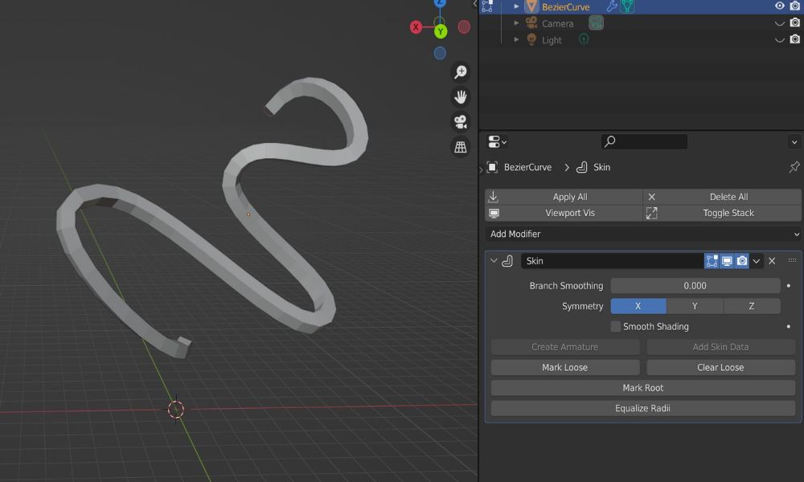Collapse the Skin modifier panel
Screen dimensions: 804x482
(494, 261)
